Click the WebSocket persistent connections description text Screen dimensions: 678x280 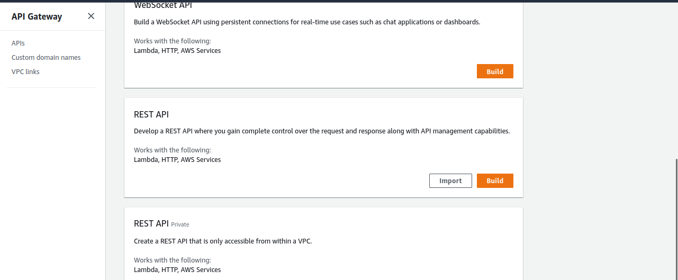307,22
